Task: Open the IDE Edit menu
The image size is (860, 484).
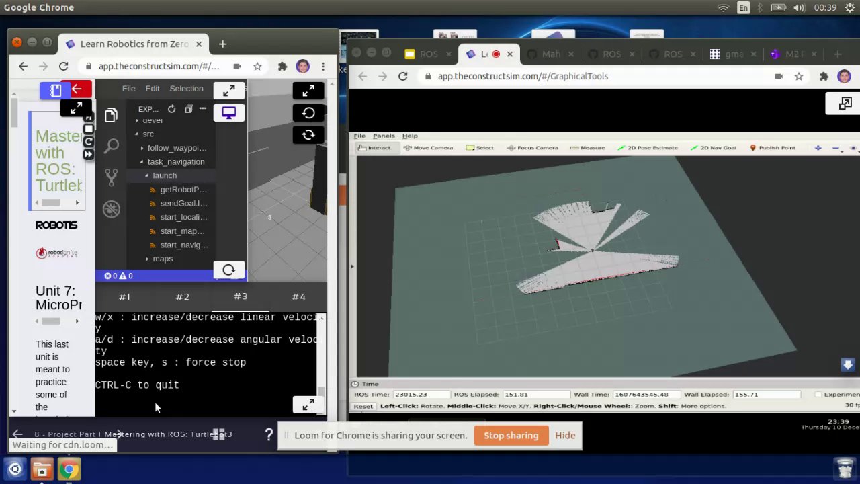Action: 153,89
